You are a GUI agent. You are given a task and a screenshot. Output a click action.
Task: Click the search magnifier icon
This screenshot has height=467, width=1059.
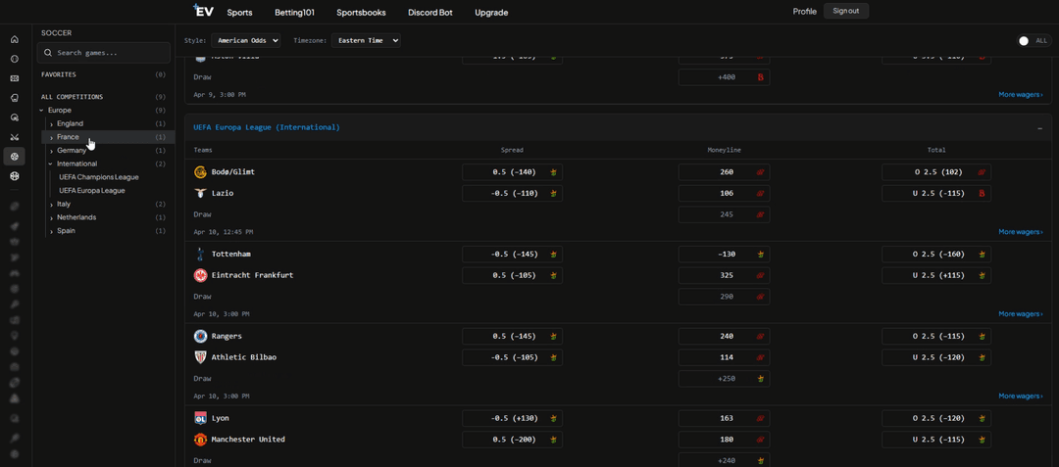49,53
